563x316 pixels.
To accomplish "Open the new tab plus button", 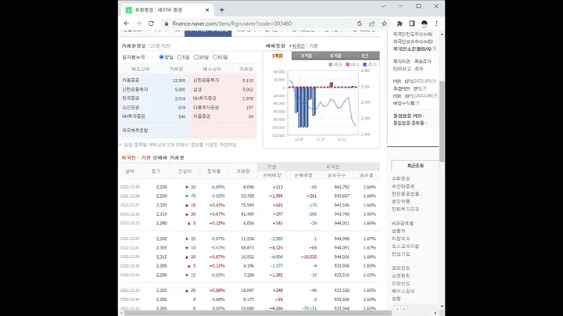I will click(222, 10).
